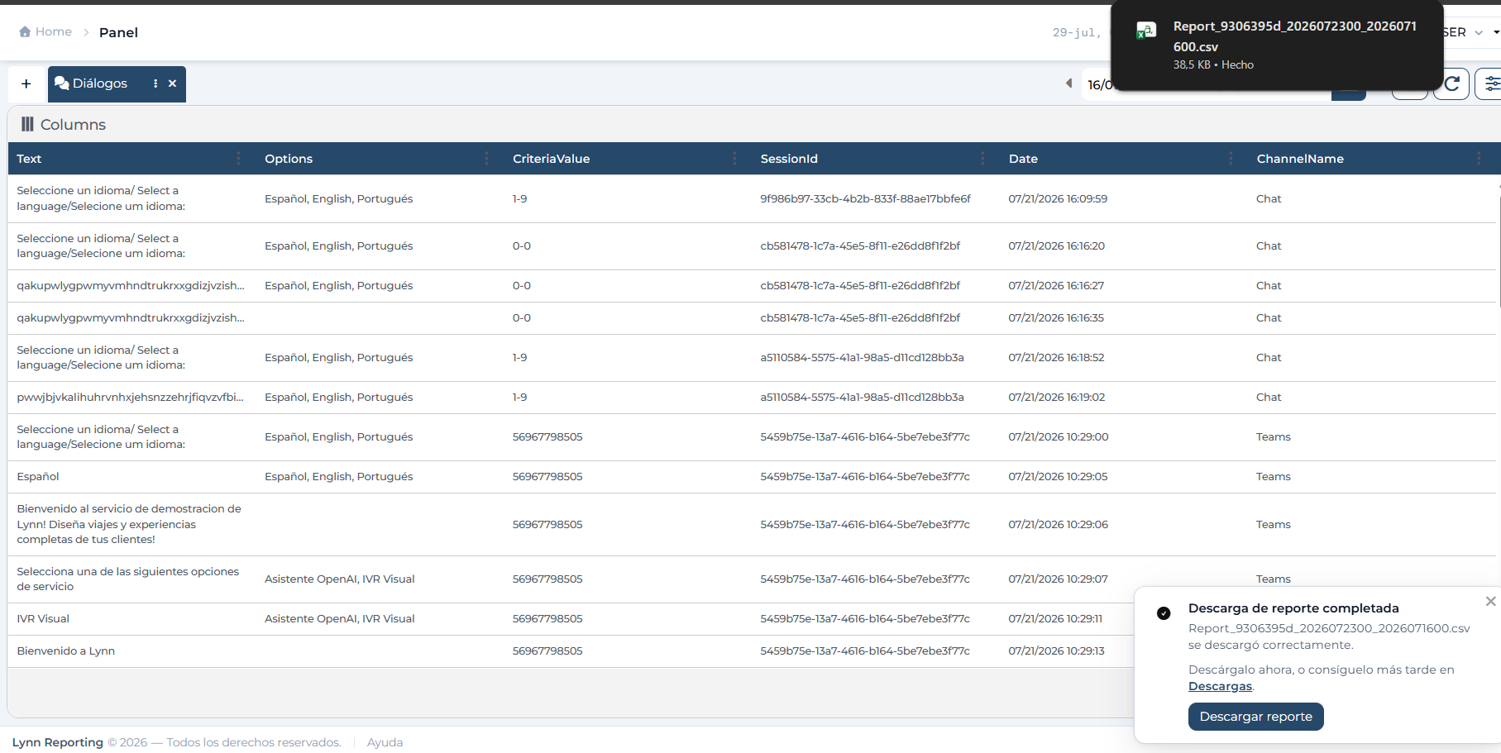Select date cell 07/21/2026 16:09:59

tap(1058, 198)
